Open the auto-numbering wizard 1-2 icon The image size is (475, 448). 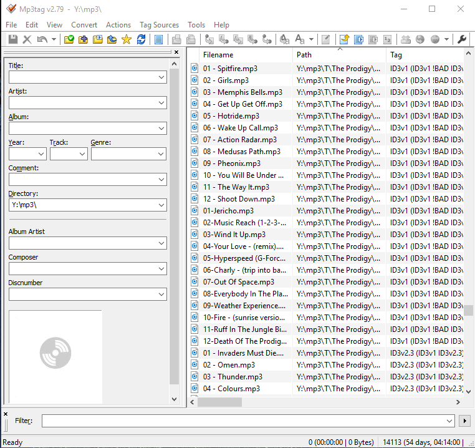click(x=388, y=39)
